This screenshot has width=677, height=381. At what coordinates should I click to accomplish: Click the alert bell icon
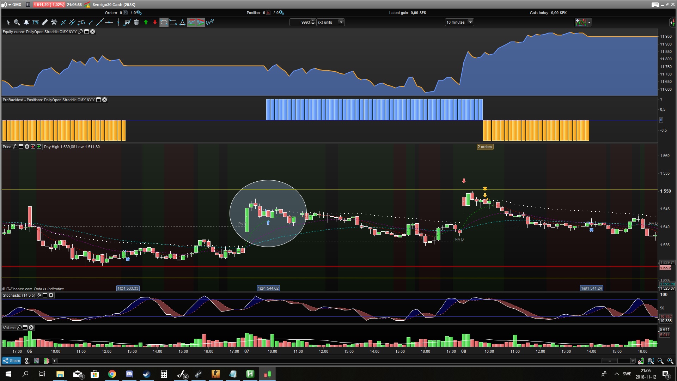click(26, 22)
